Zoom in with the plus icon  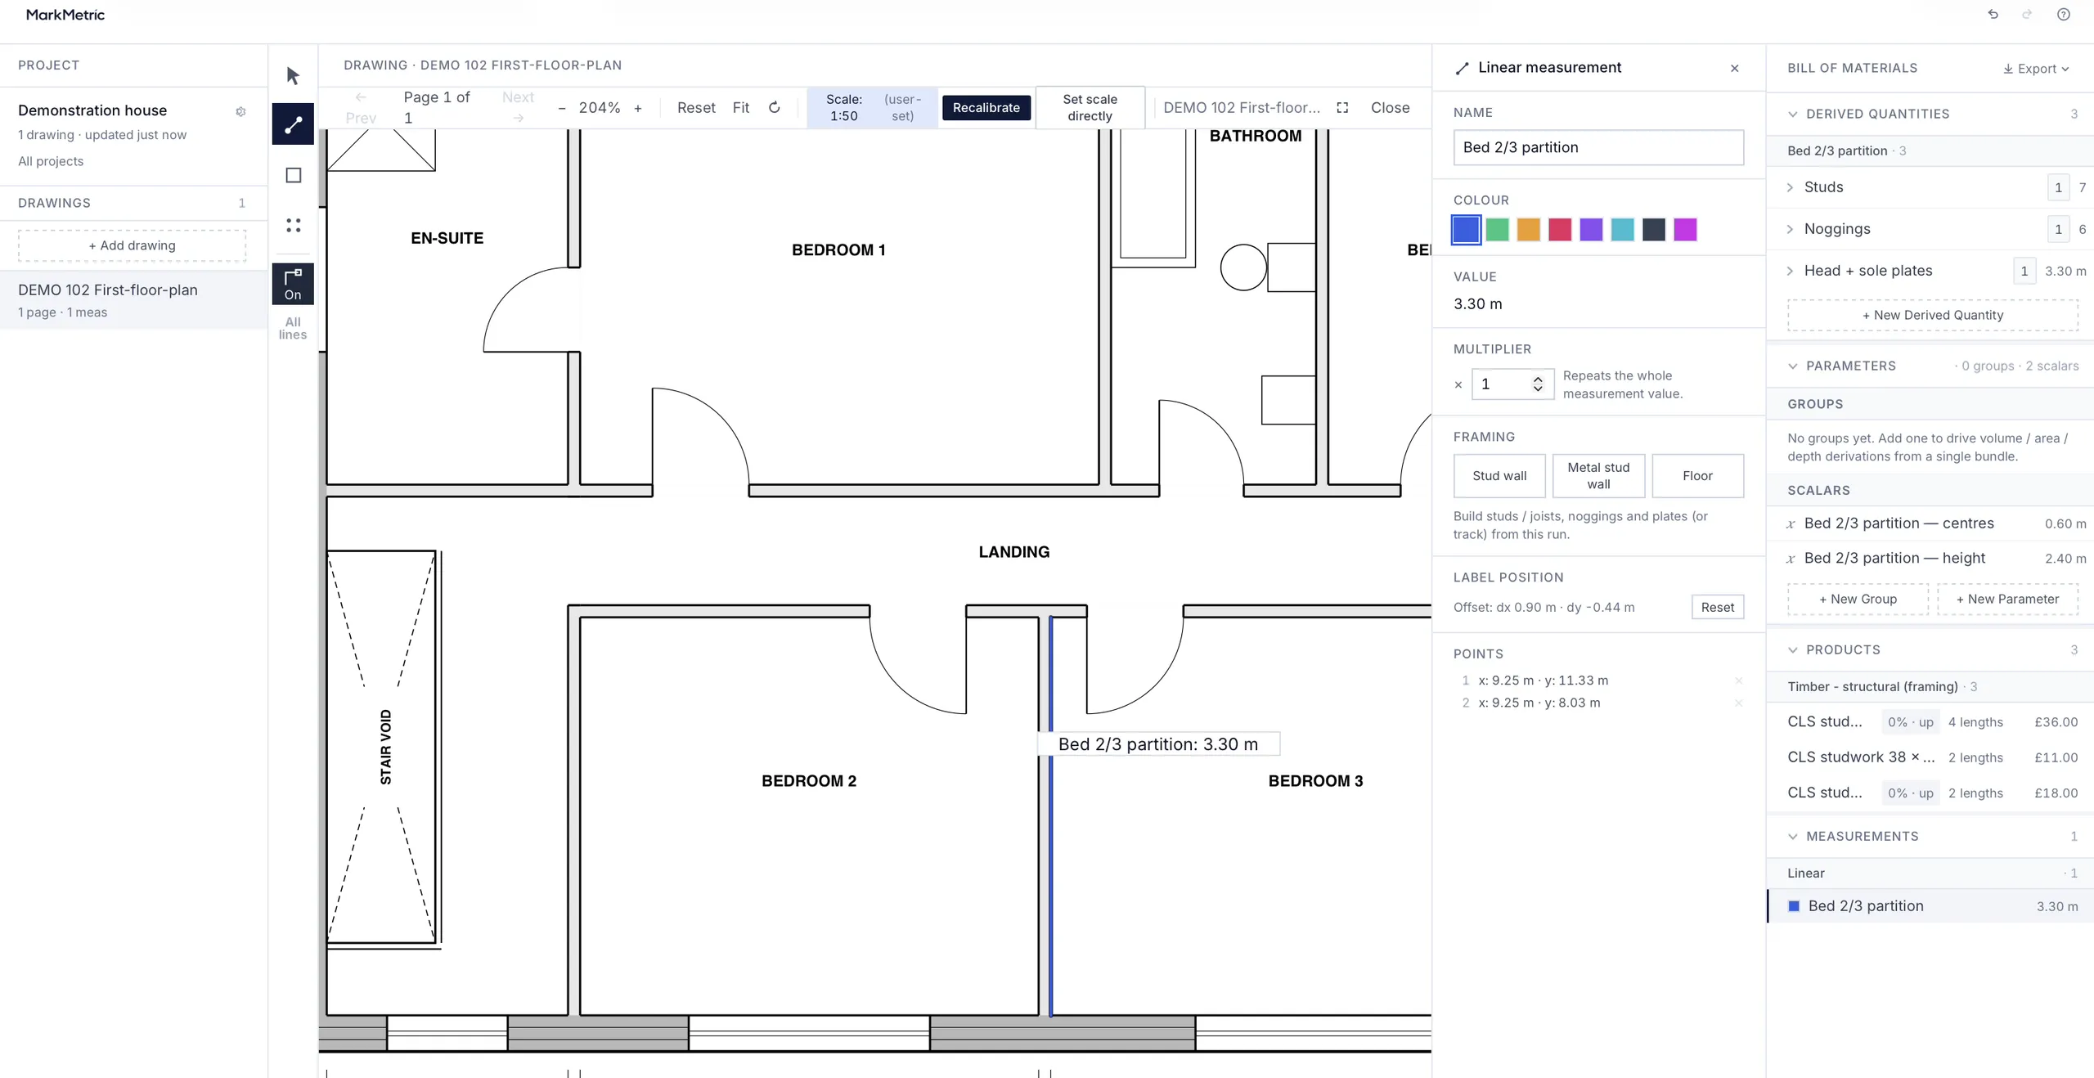pos(638,108)
